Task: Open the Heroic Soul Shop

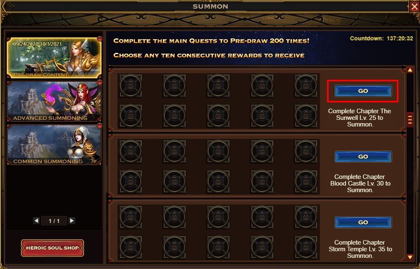Action: 52,248
